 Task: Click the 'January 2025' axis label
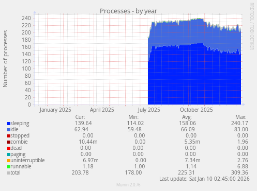[x=55, y=110]
